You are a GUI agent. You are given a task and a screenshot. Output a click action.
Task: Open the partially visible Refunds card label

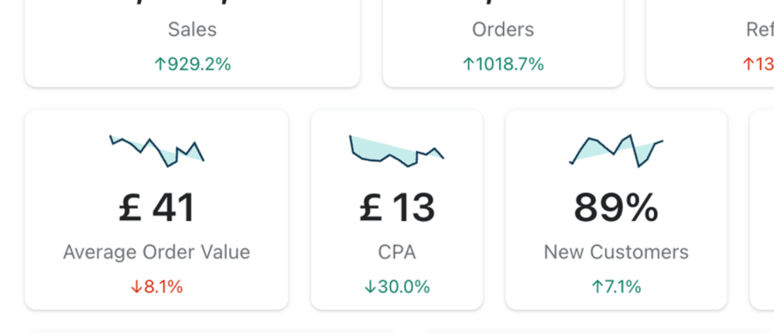coord(759,30)
